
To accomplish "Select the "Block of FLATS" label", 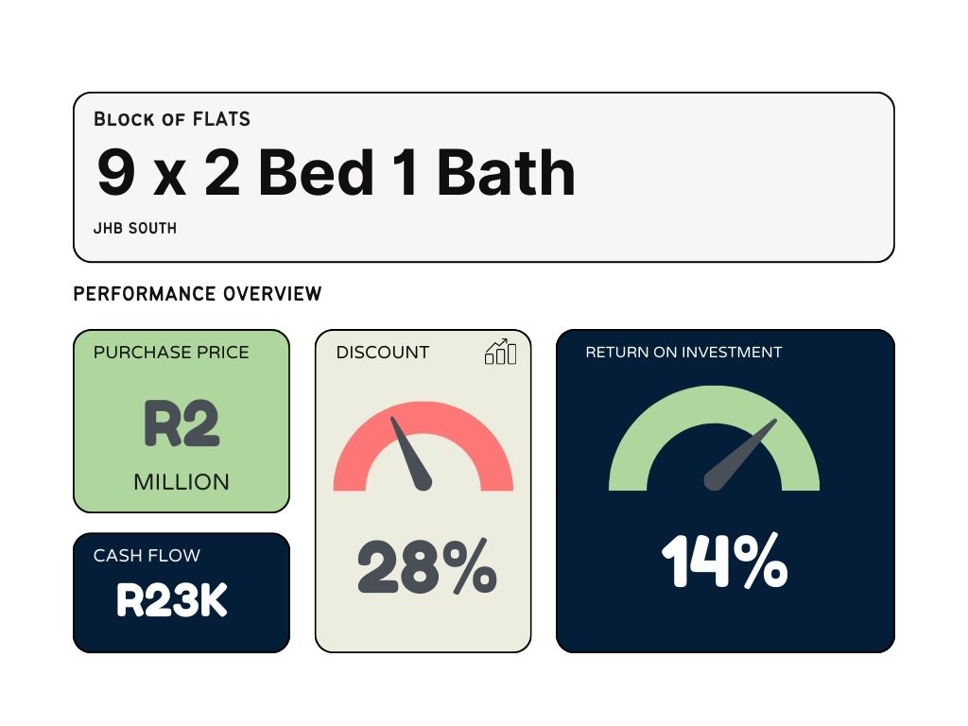I will [x=172, y=119].
